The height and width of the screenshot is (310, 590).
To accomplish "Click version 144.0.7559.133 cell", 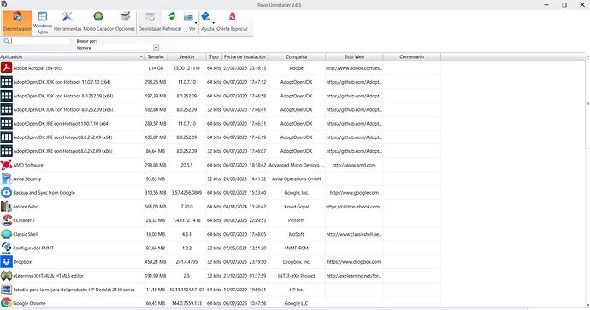I will [x=186, y=303].
